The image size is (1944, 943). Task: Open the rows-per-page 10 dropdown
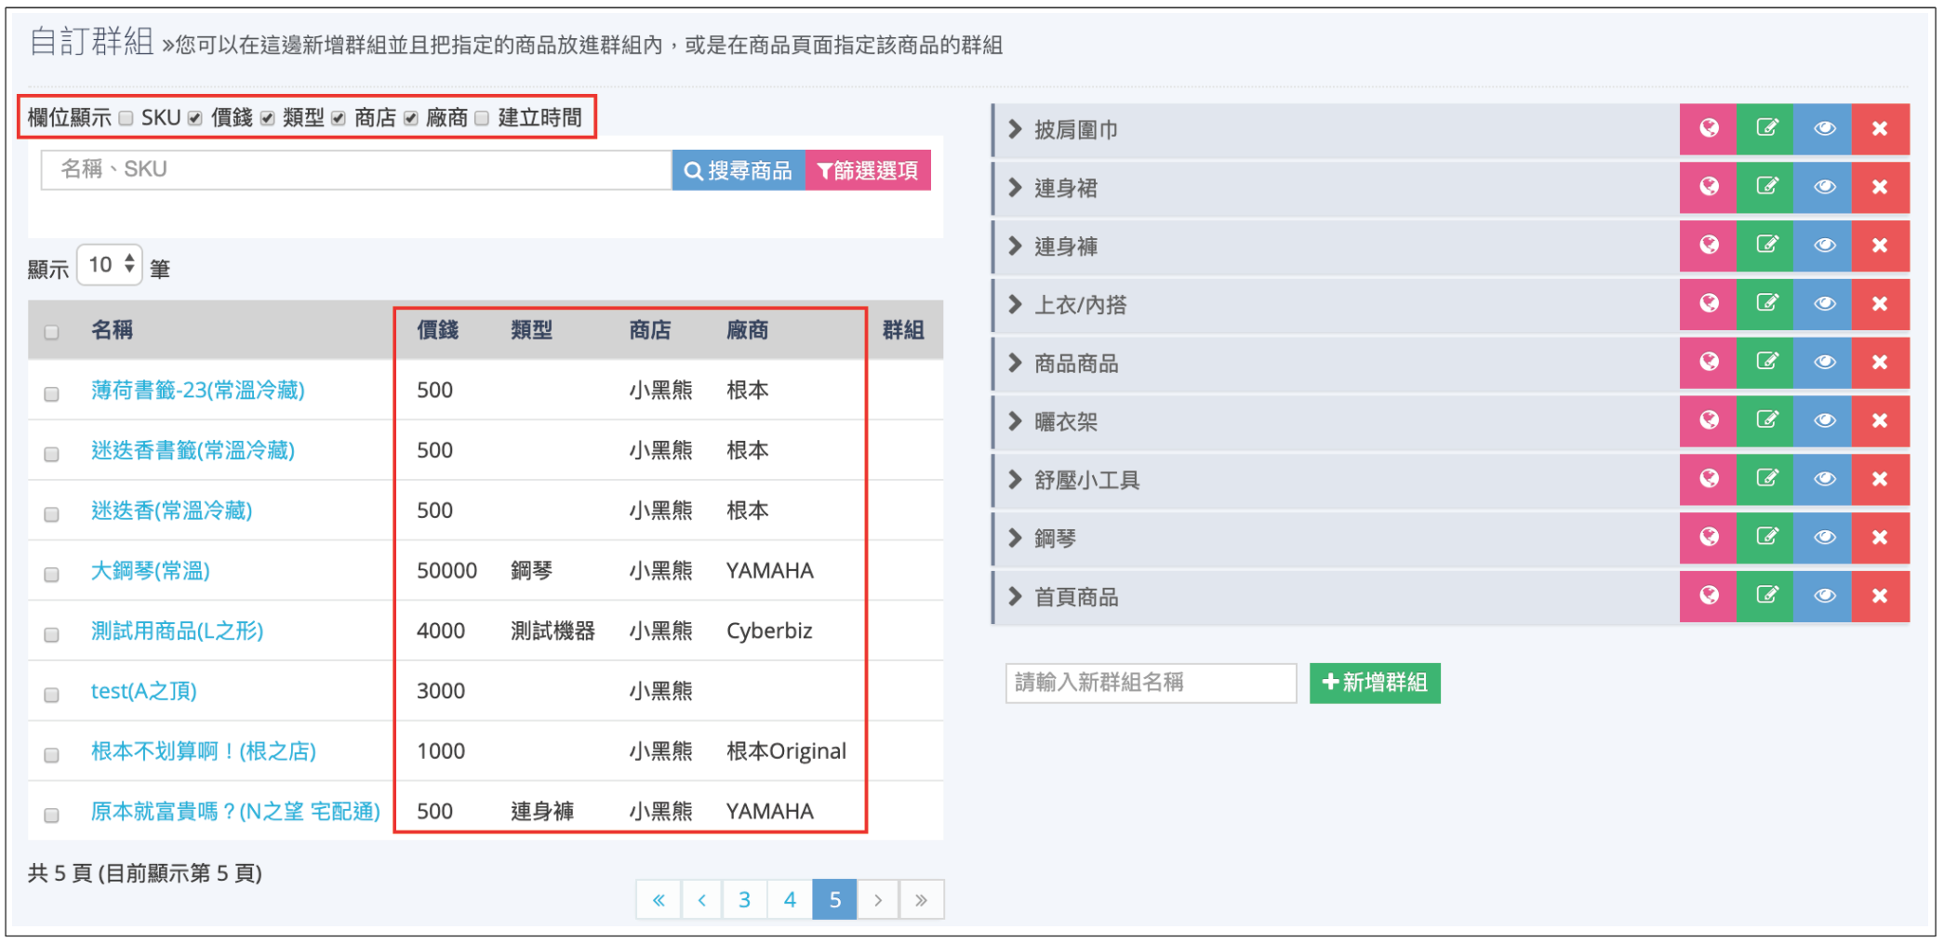tap(110, 266)
